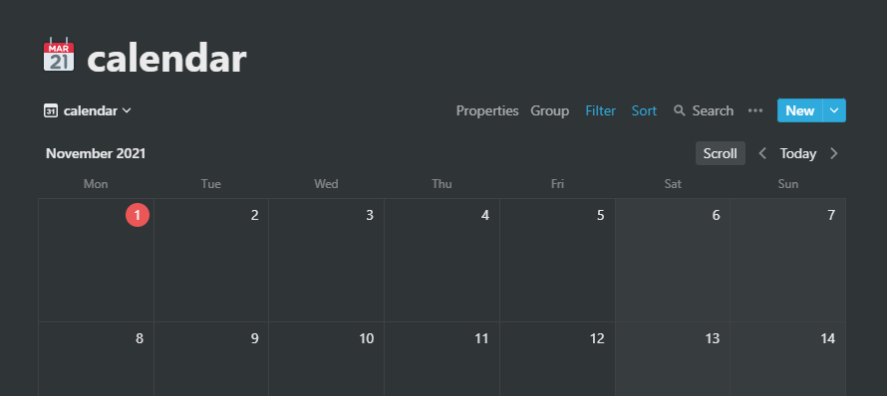Click the New button
This screenshot has height=396, width=887.
[x=800, y=110]
